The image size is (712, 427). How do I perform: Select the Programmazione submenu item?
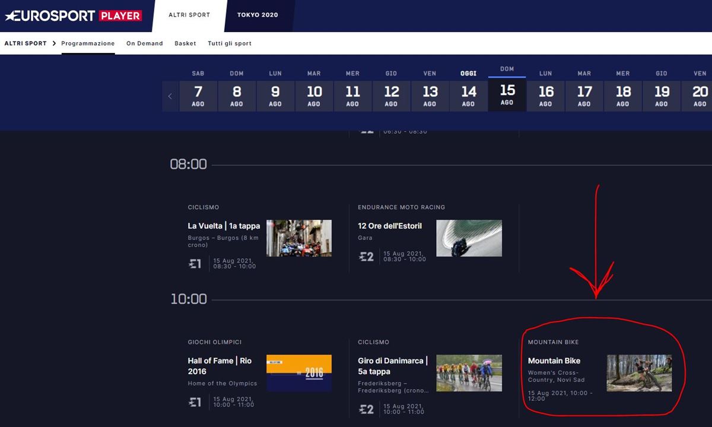click(88, 43)
